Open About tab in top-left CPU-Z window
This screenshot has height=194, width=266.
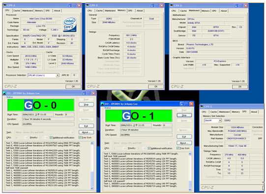pos(57,10)
